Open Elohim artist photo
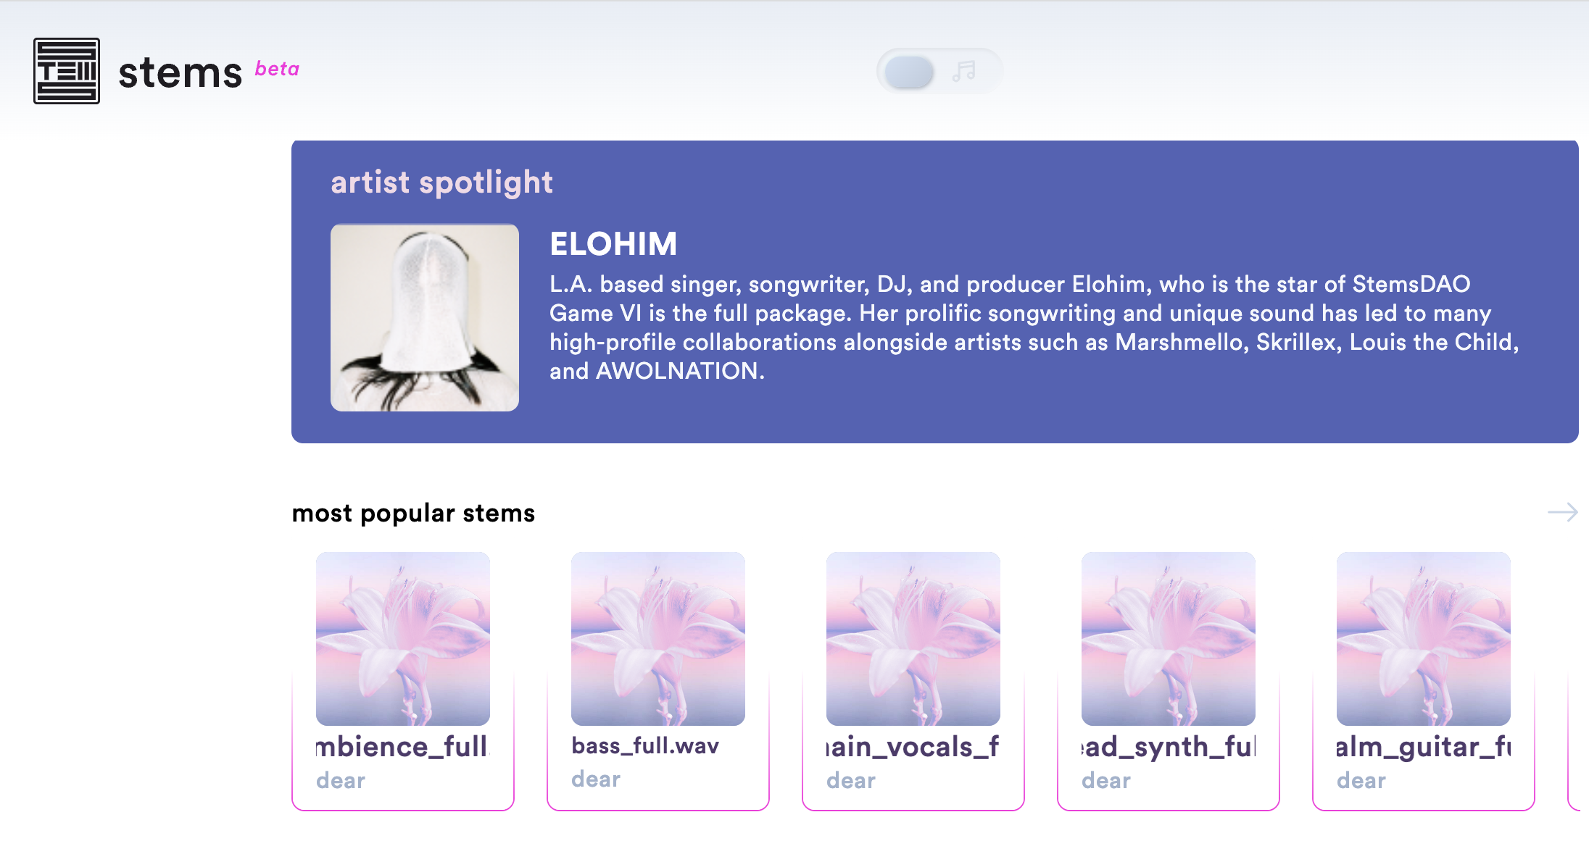This screenshot has width=1589, height=862. pyautogui.click(x=425, y=318)
